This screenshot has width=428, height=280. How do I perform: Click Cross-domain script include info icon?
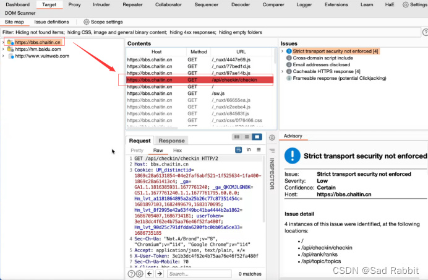[289, 58]
